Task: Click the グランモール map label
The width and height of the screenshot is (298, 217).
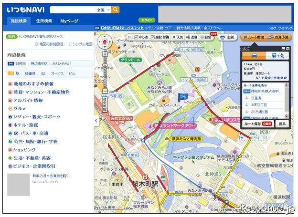Action: point(130,60)
